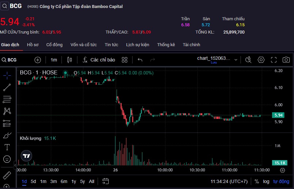The height and width of the screenshot is (189, 294).
Task: Open the UTC+7 timezone menu
Action: [x=229, y=181]
